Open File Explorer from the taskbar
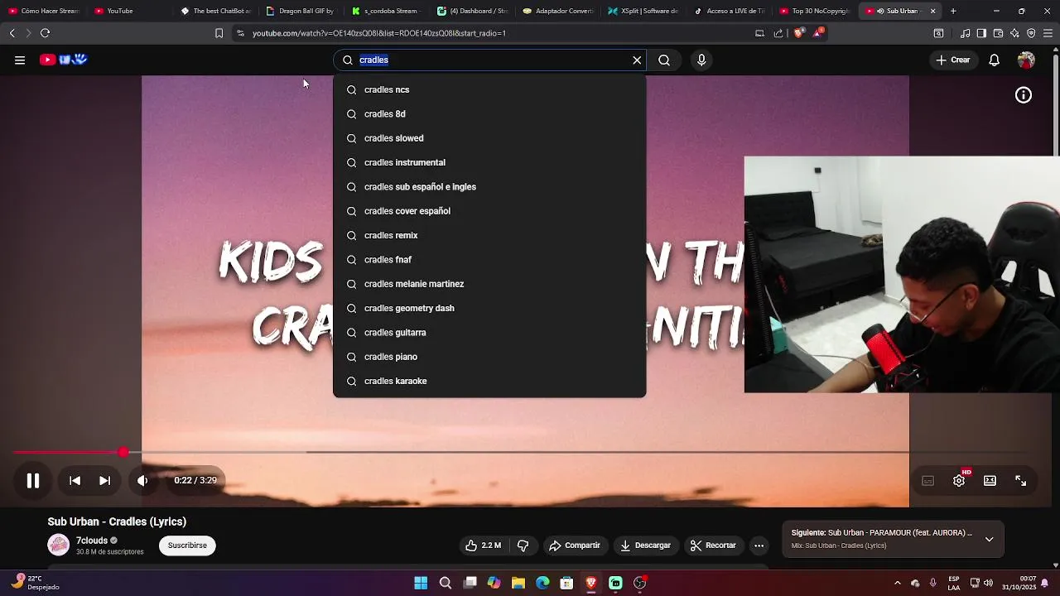 pos(518,583)
